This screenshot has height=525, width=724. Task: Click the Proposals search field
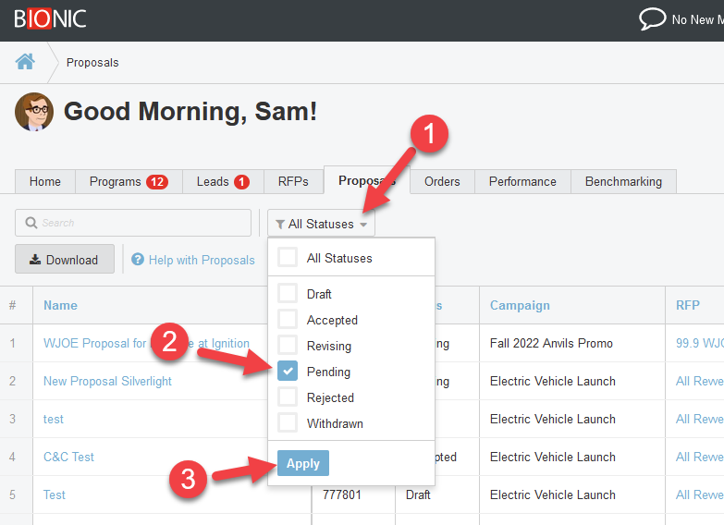tap(133, 223)
